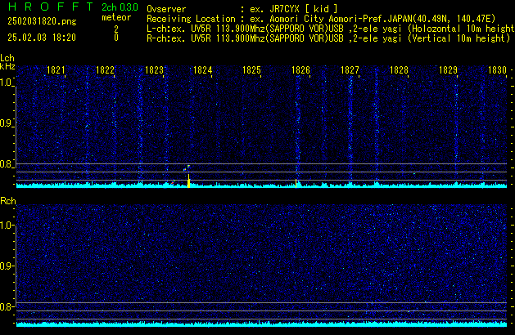
Task: Click the filename 2502031820.png
Action: pos(42,21)
